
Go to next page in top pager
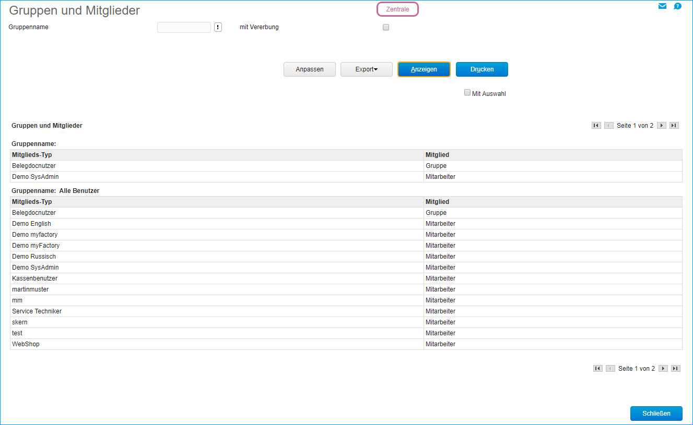coord(661,126)
